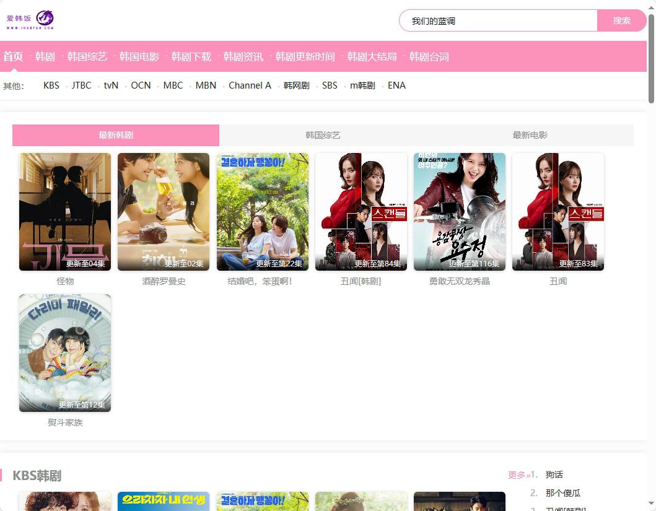
Task: Filter by the tvN channel link
Action: pos(111,85)
